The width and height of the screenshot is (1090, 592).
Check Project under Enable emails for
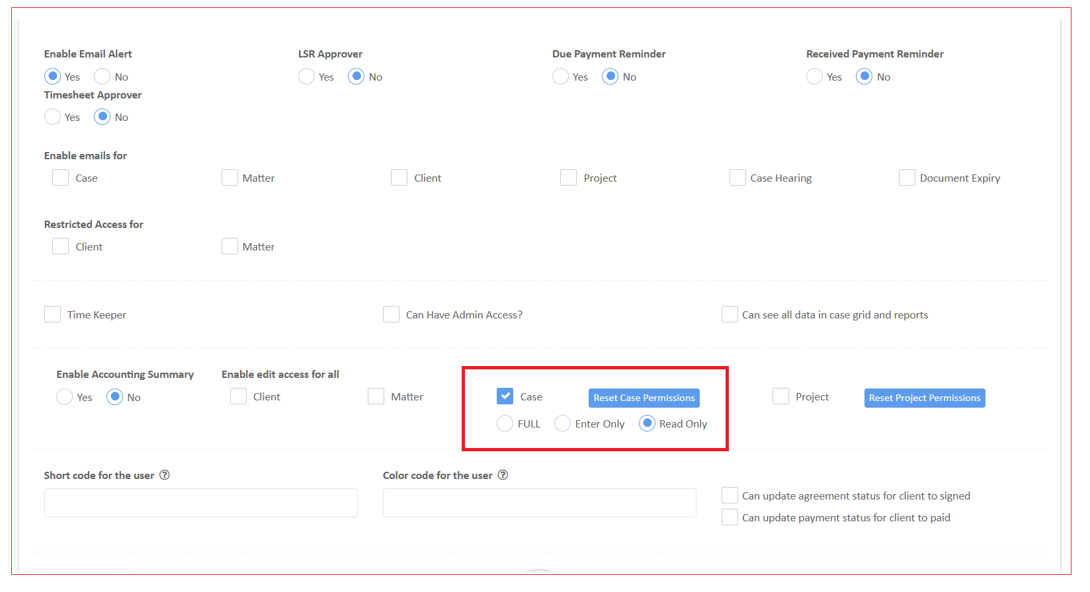coord(569,178)
